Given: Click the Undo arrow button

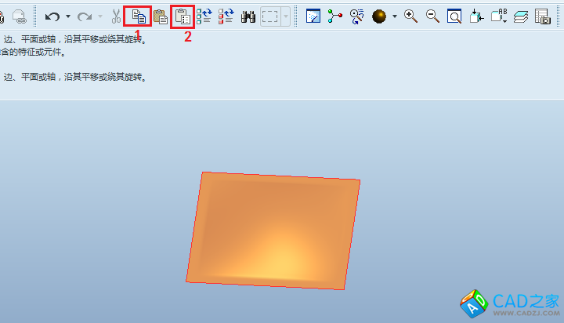Looking at the screenshot, I should (x=52, y=16).
